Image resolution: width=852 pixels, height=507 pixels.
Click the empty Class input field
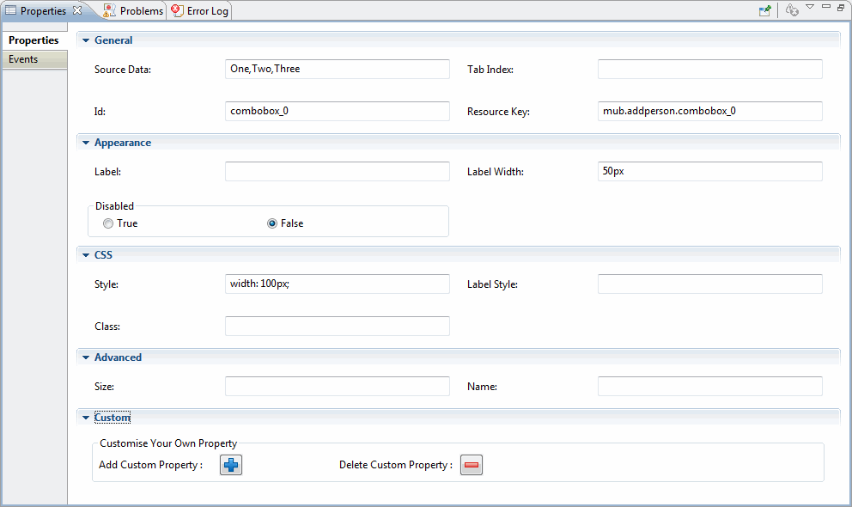(338, 326)
